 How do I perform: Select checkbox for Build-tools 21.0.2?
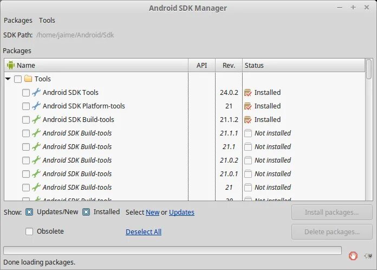(x=25, y=160)
